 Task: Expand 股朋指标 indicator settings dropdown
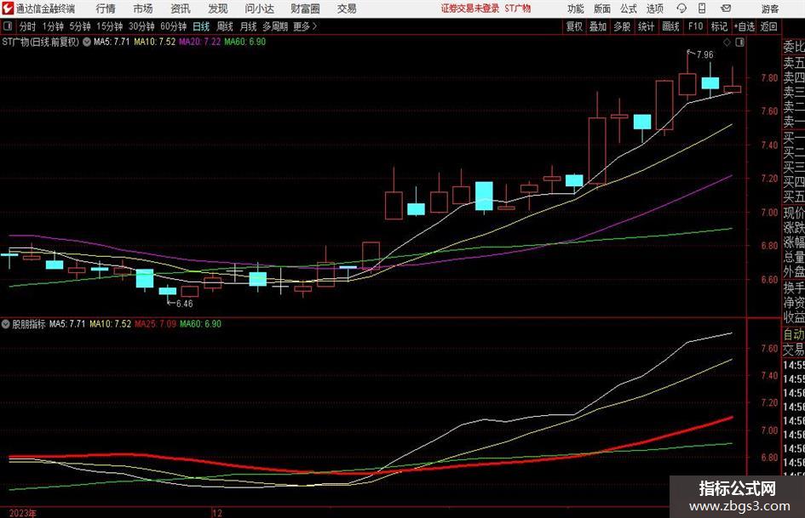pyautogui.click(x=6, y=324)
